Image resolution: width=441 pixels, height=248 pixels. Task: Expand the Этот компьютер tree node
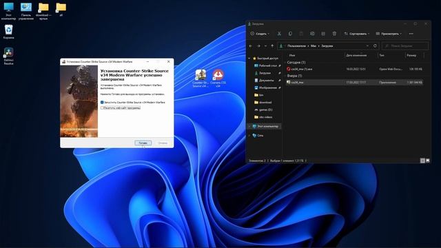point(249,126)
